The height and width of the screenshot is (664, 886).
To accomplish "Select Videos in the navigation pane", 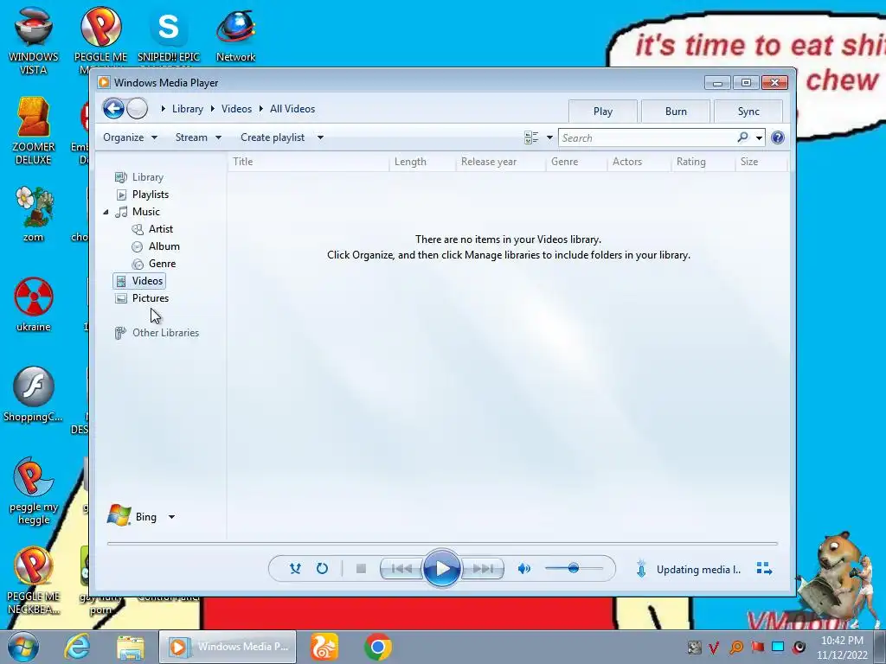I will pos(139,281).
